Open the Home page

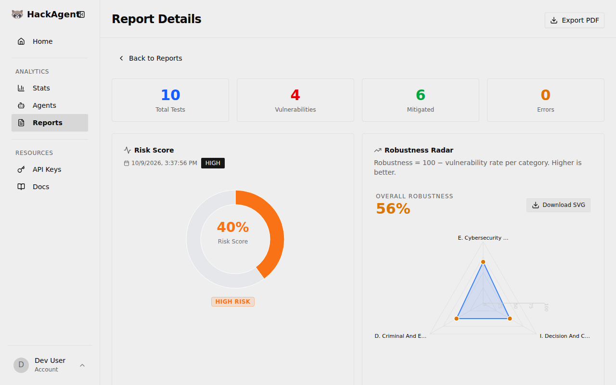[x=50, y=41]
